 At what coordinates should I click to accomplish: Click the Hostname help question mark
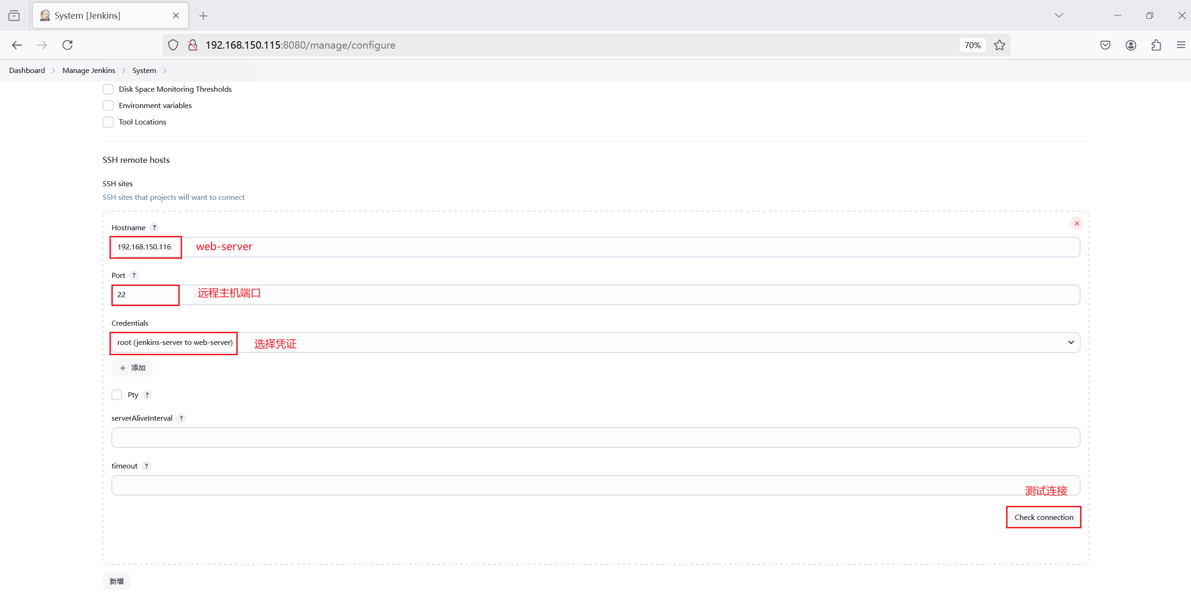154,227
